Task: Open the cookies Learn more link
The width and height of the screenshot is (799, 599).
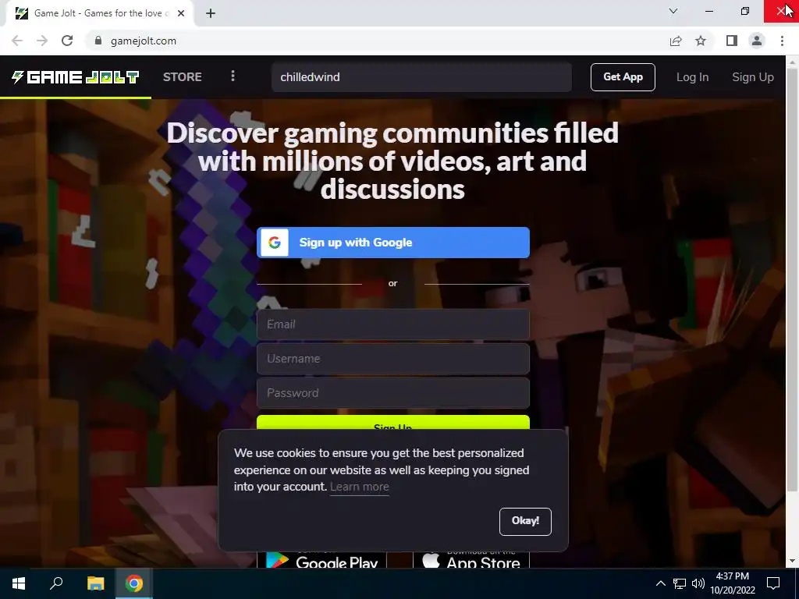Action: coord(359,487)
